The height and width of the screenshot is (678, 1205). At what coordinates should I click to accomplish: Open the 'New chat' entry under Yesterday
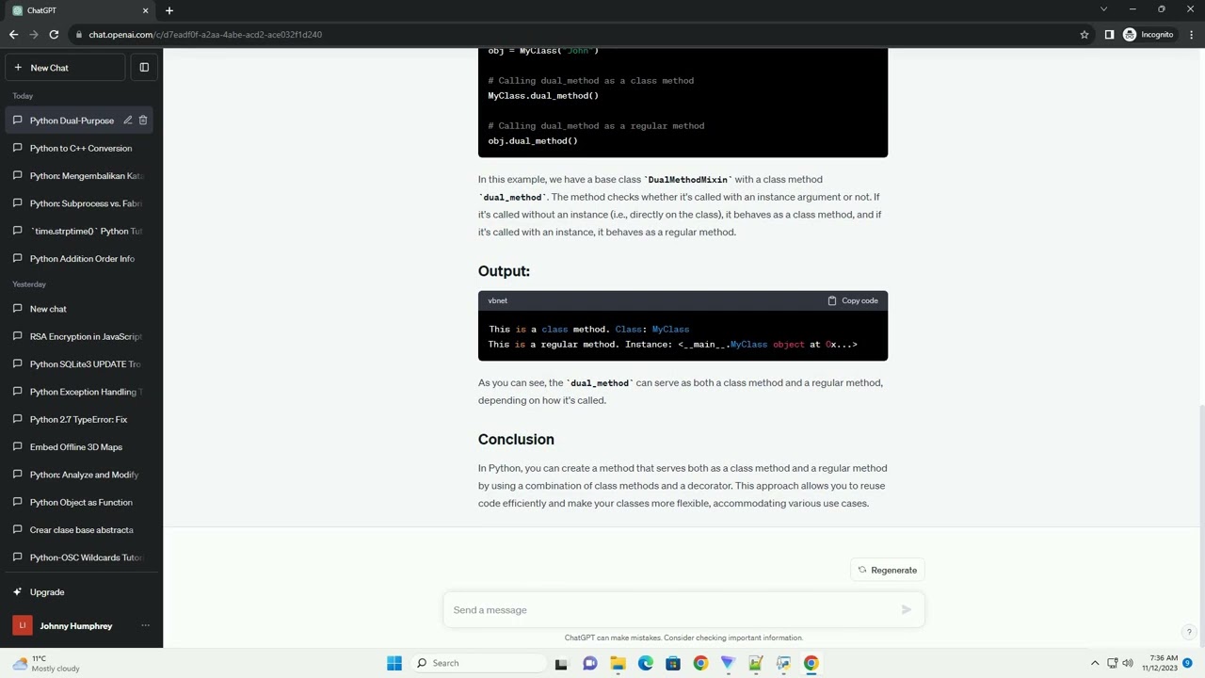tap(81, 309)
